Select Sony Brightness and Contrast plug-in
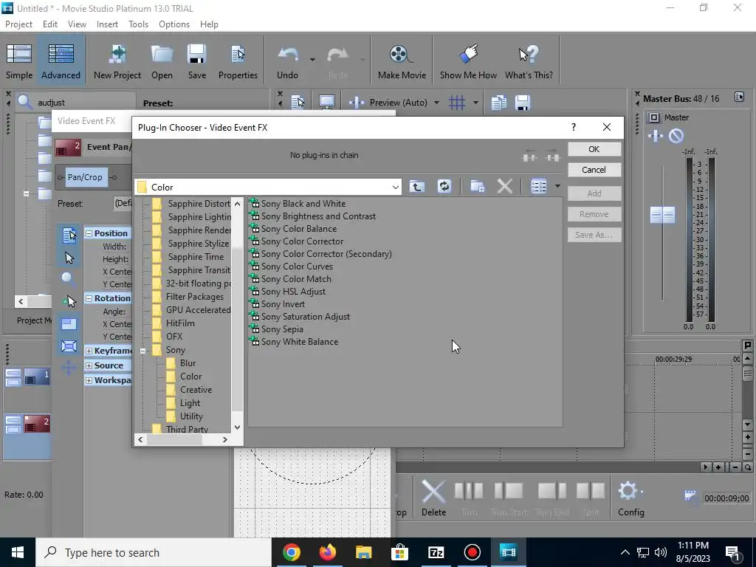 pyautogui.click(x=318, y=216)
